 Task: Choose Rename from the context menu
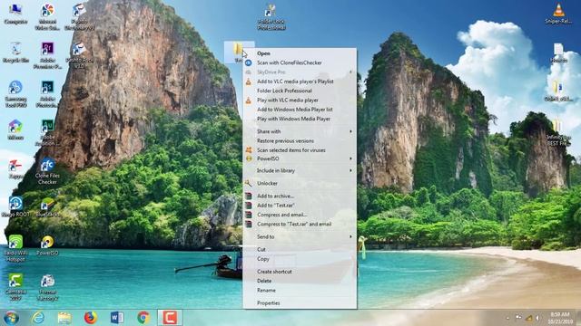[x=300, y=291]
